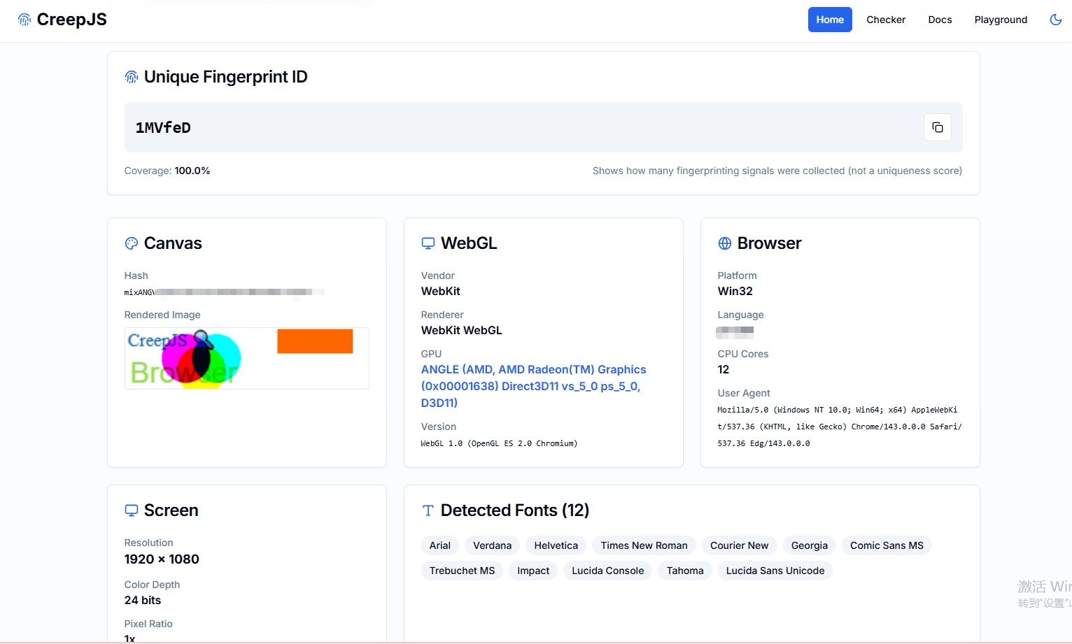Click the type icon beside Detected Fonts

tap(428, 510)
